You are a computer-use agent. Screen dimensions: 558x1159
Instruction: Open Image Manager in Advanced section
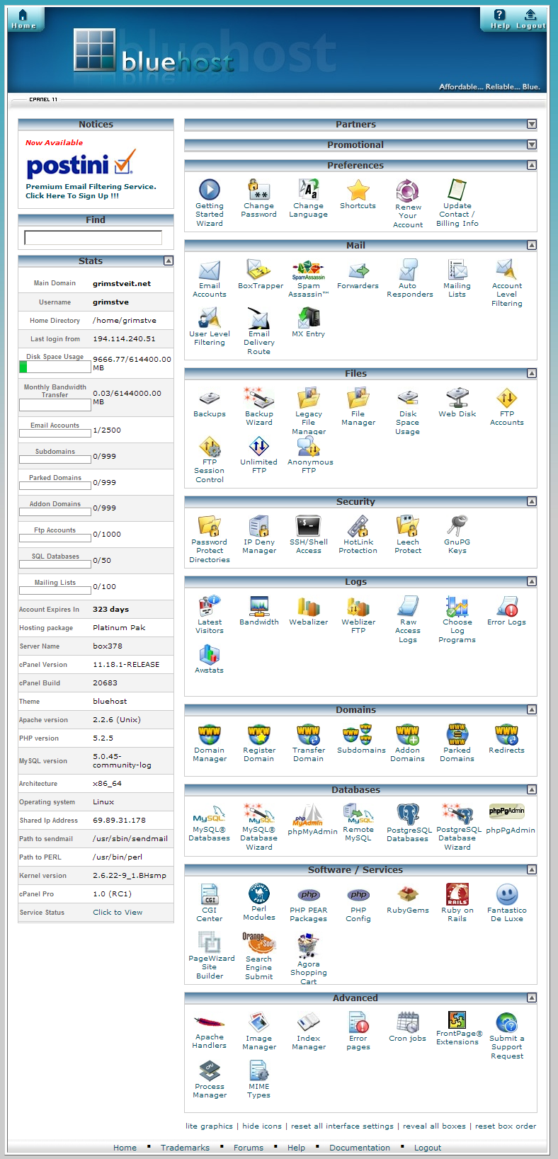259,1032
